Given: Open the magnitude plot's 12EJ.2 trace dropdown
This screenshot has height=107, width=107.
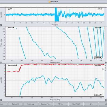Looking at the screenshot, I should (x=98, y=65).
